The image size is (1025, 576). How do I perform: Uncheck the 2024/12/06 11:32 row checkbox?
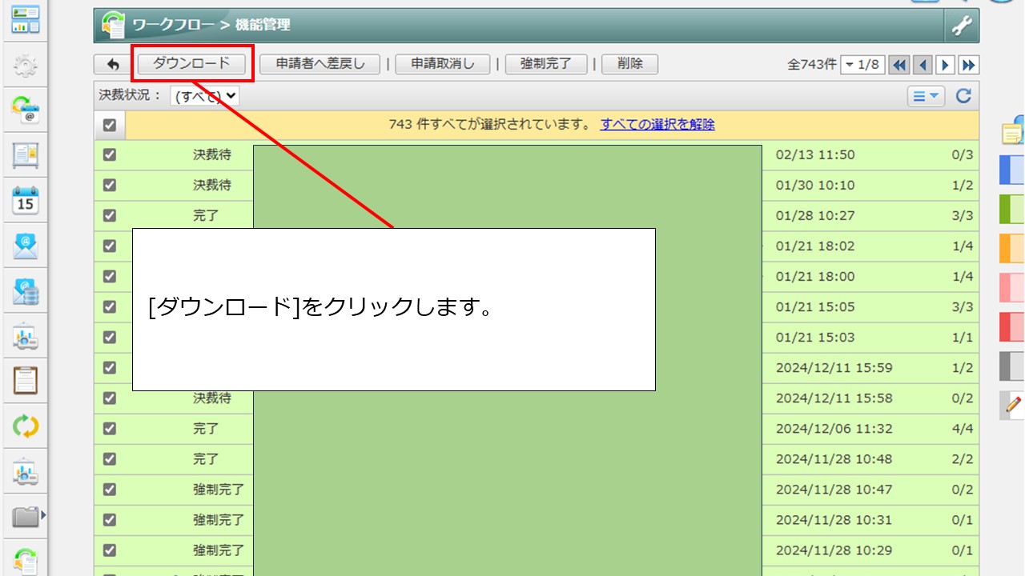[x=110, y=429]
